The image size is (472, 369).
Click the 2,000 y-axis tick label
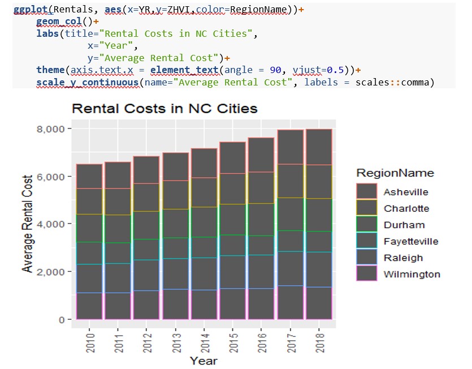[50, 272]
